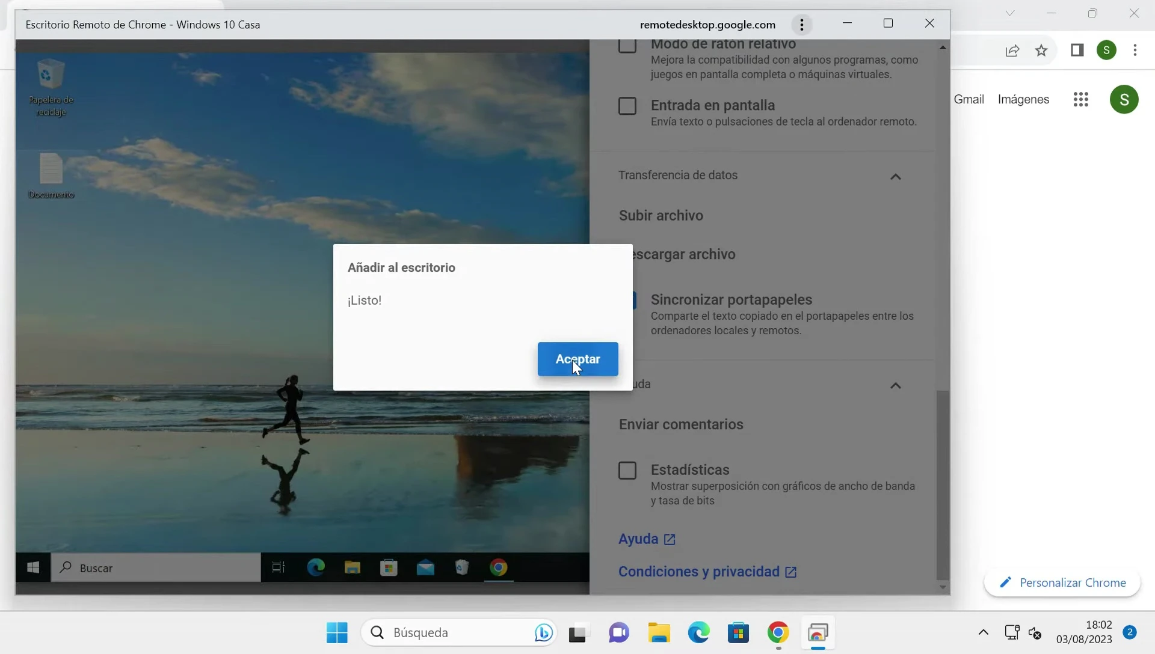Viewport: 1155px width, 654px height.
Task: Open the network status tray icon
Action: coord(1012,632)
